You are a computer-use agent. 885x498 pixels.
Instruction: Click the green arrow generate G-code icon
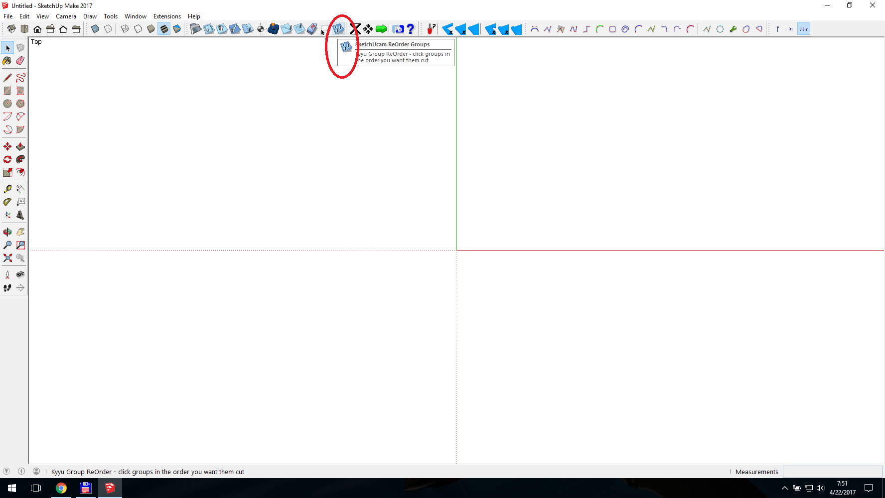[x=381, y=29]
